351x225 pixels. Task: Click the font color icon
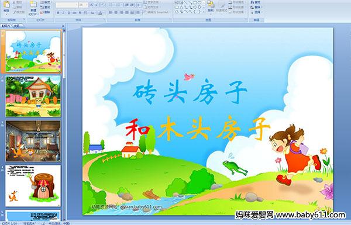point(100,13)
